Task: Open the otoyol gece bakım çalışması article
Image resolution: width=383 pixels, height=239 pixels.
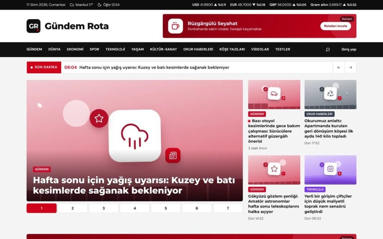Action: 274,131
